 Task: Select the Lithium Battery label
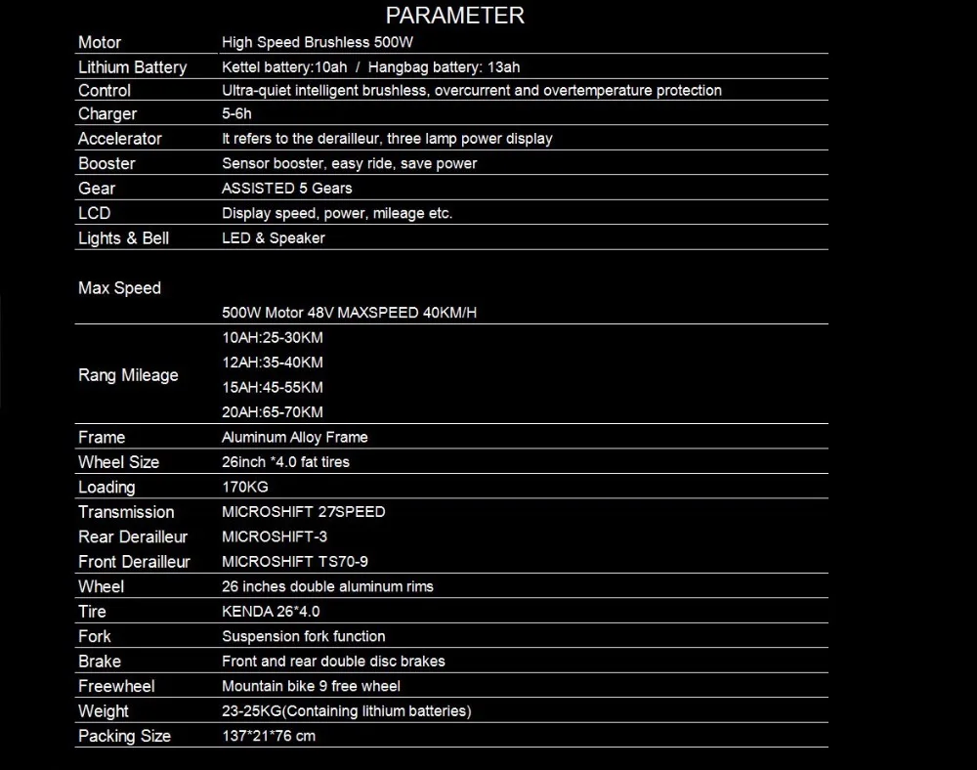pyautogui.click(x=132, y=67)
